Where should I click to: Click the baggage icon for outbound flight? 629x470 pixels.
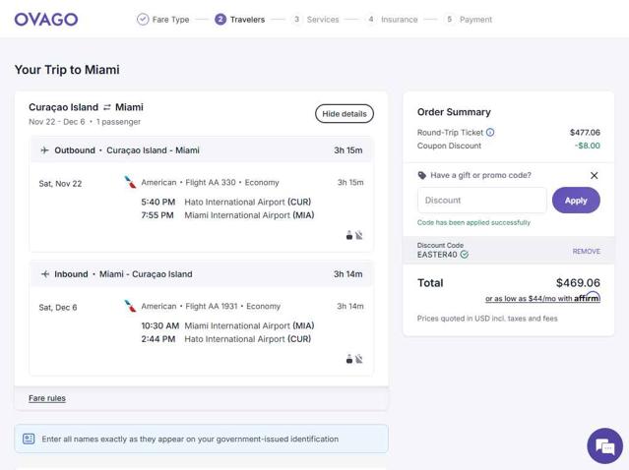point(349,235)
